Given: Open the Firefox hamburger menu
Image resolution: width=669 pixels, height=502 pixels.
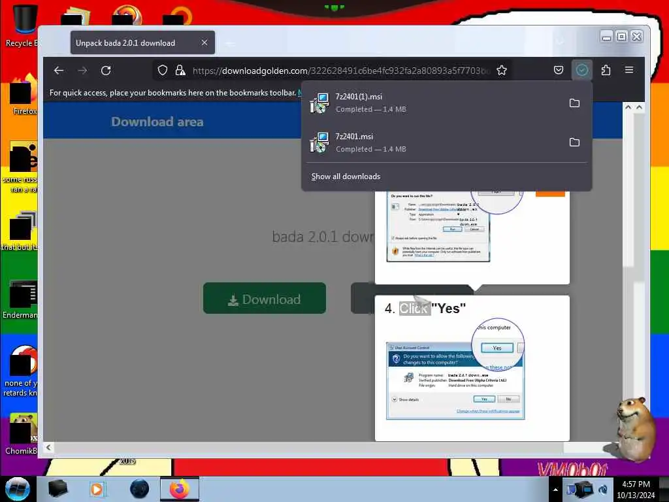Looking at the screenshot, I should coord(629,70).
